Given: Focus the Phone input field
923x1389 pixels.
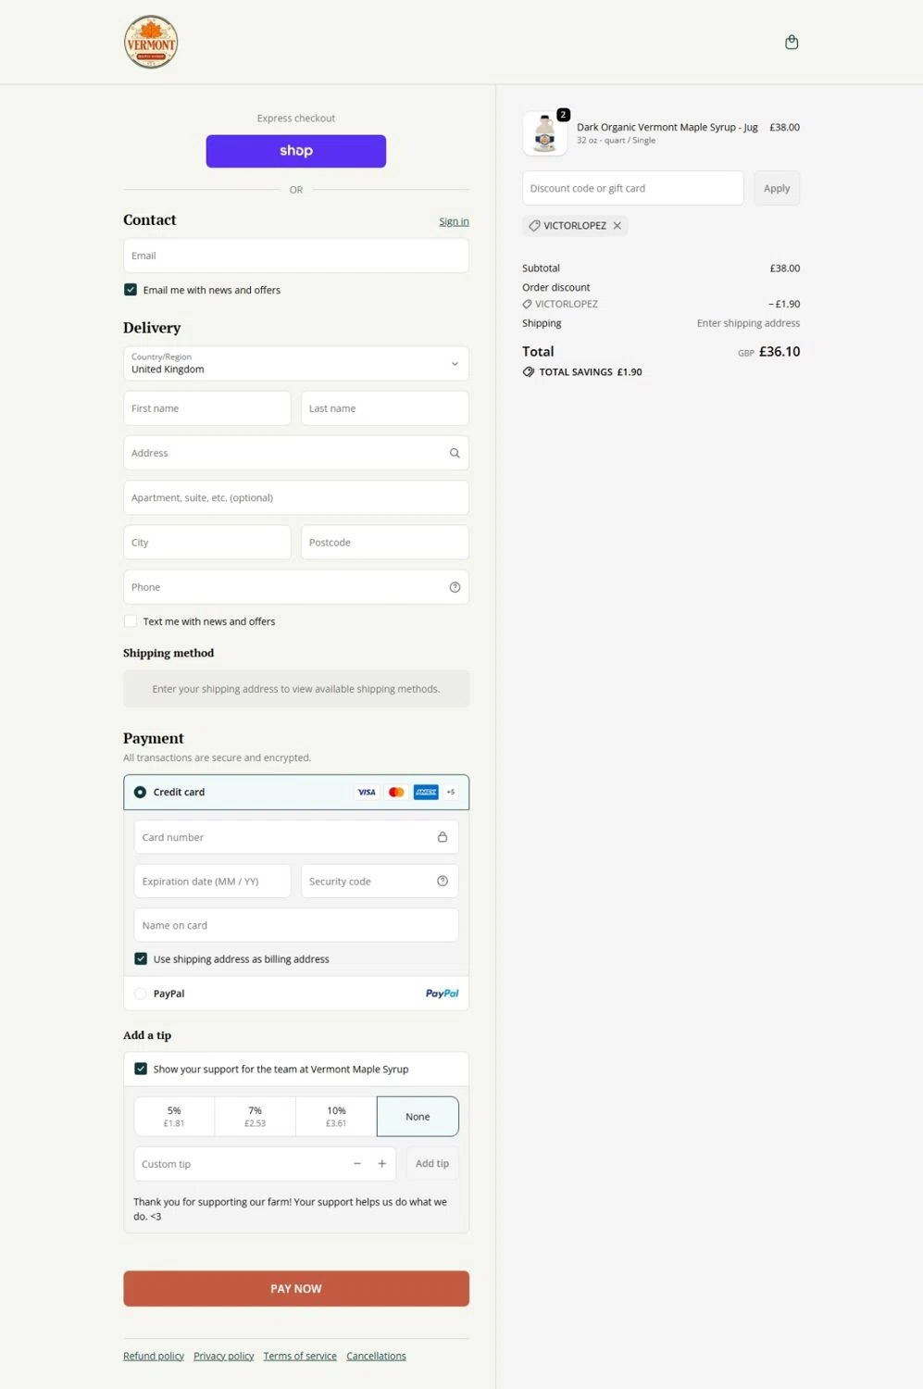Looking at the screenshot, I should (x=296, y=587).
